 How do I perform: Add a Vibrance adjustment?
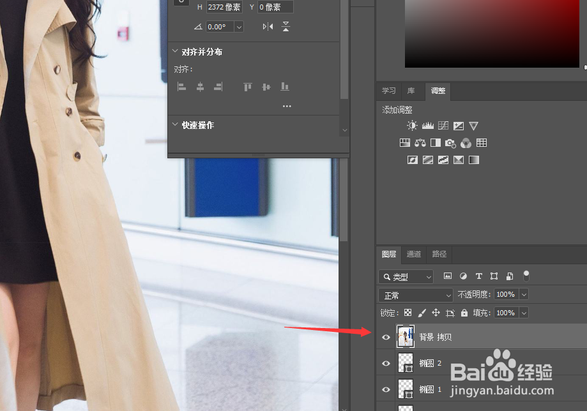(x=473, y=126)
